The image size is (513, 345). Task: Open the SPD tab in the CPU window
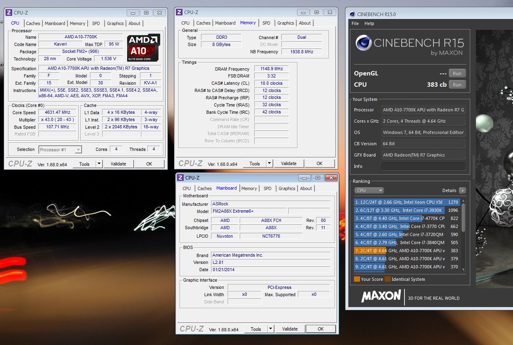click(96, 23)
